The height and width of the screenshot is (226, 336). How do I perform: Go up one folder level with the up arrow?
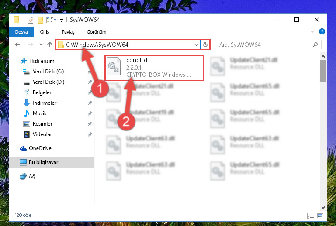click(x=50, y=45)
